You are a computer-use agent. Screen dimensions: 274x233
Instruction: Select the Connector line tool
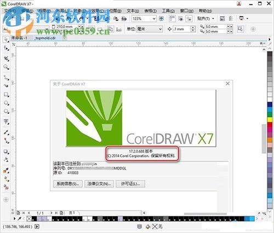[6, 141]
